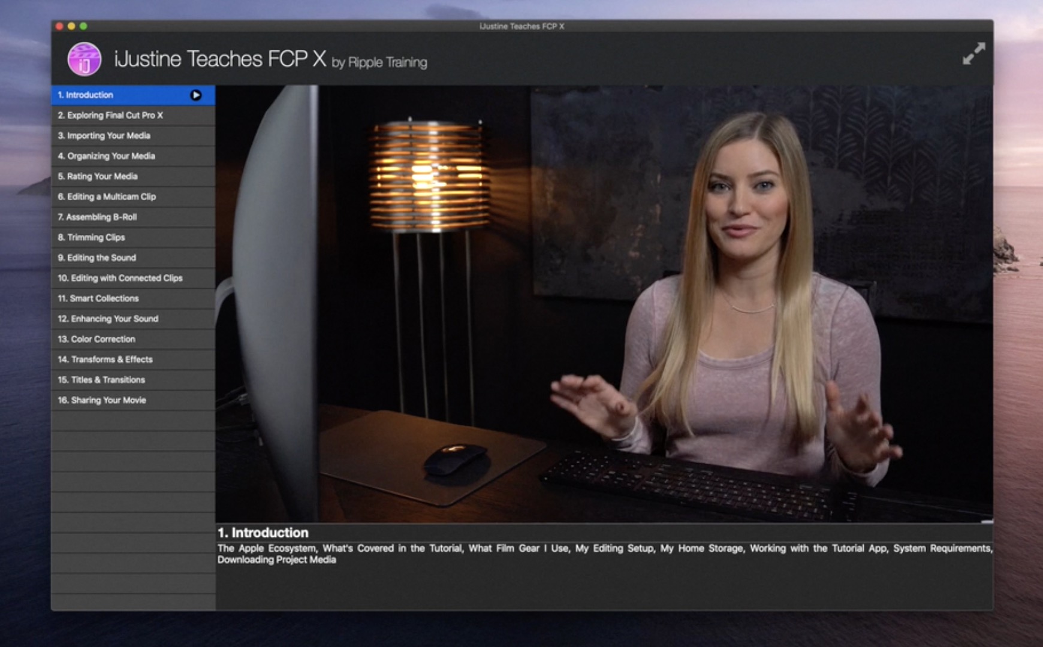Click the video player area
This screenshot has width=1043, height=647.
point(604,304)
